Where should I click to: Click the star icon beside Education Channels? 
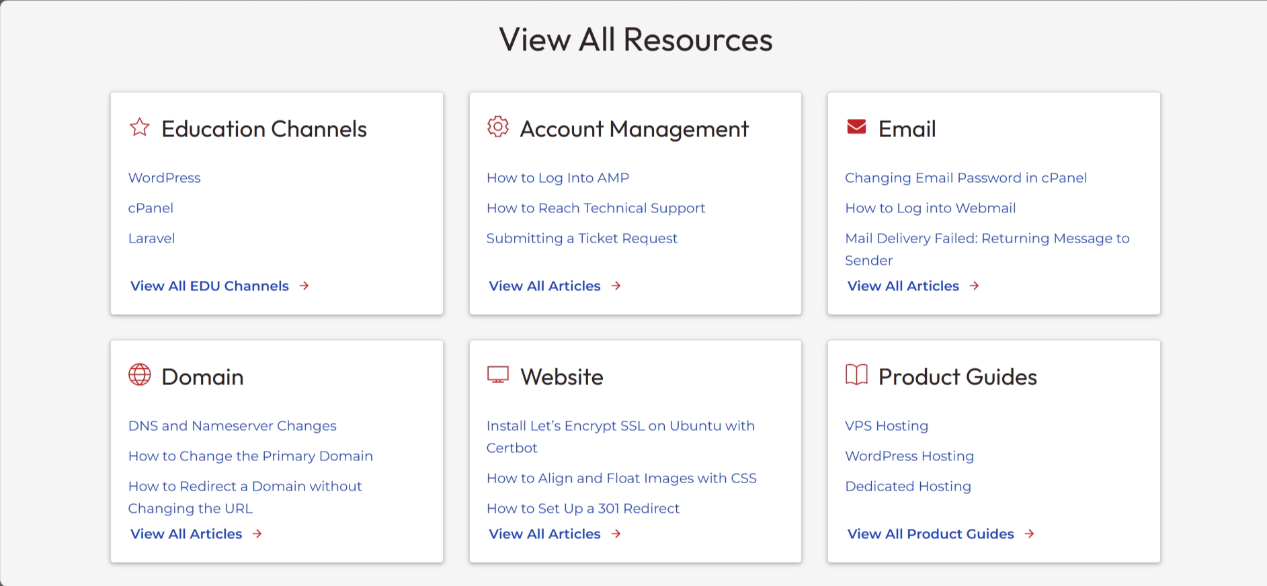click(x=140, y=127)
